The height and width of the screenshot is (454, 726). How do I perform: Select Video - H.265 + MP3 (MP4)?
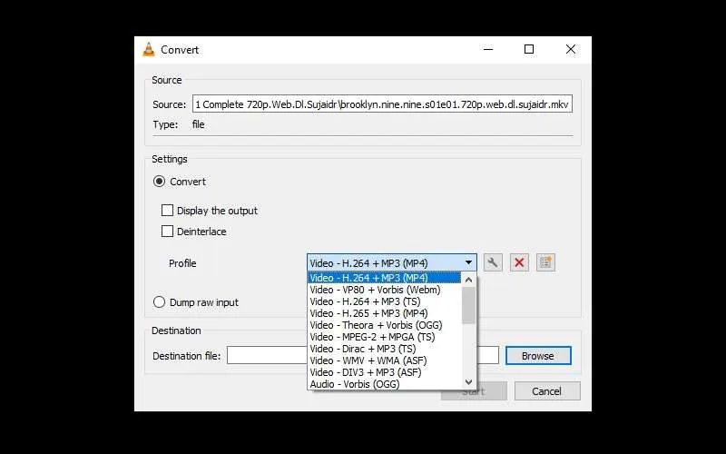(384, 313)
